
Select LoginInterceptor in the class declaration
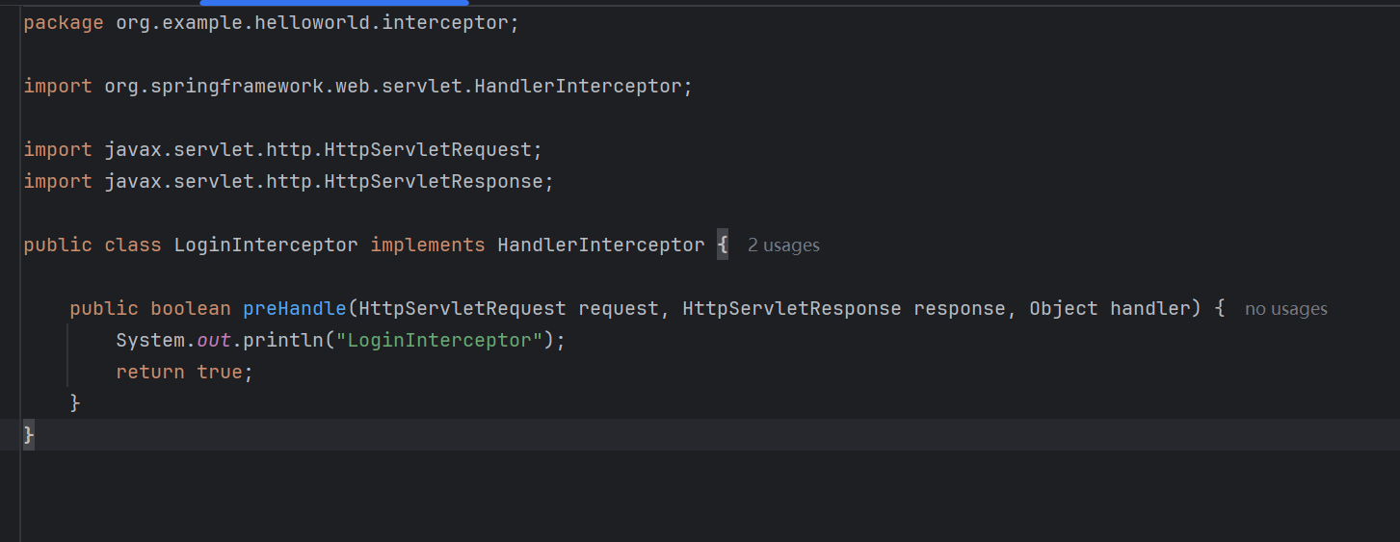(x=266, y=245)
